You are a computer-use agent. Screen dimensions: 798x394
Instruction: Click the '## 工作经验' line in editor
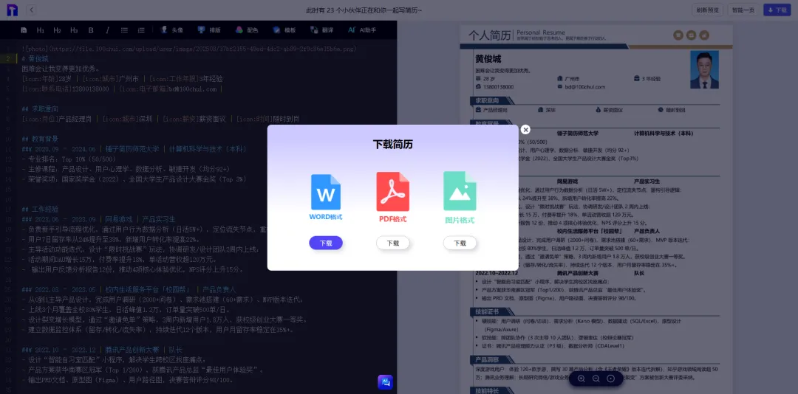40,209
